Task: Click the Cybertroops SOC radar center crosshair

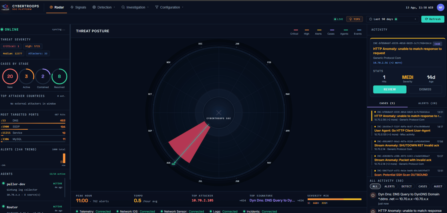Action: 219,113
